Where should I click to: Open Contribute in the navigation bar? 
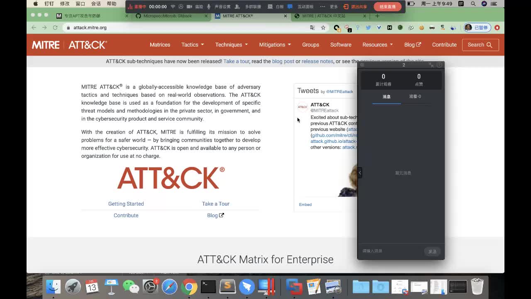[444, 45]
